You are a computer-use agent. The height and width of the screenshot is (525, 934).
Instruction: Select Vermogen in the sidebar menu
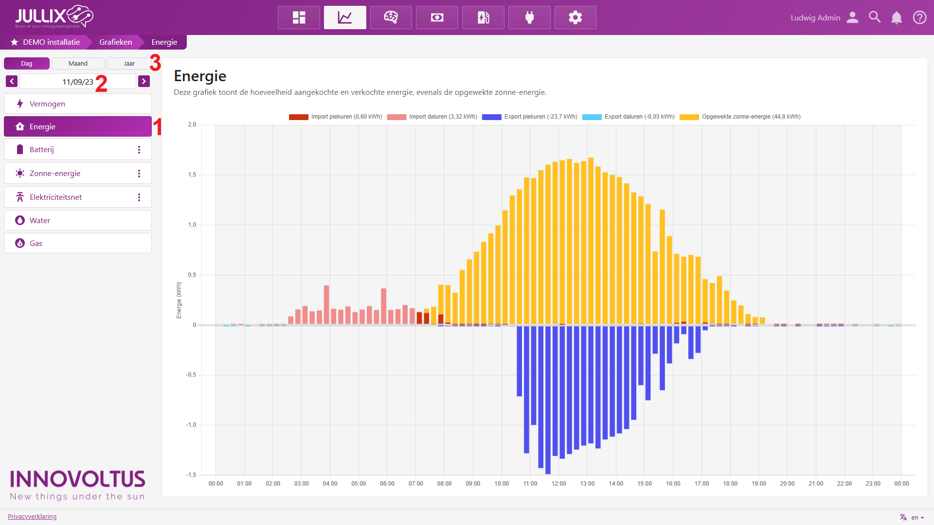pyautogui.click(x=78, y=104)
